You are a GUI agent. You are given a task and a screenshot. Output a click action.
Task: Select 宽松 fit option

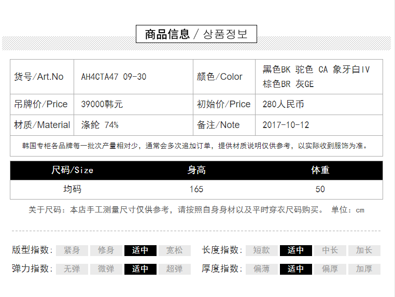(x=175, y=250)
